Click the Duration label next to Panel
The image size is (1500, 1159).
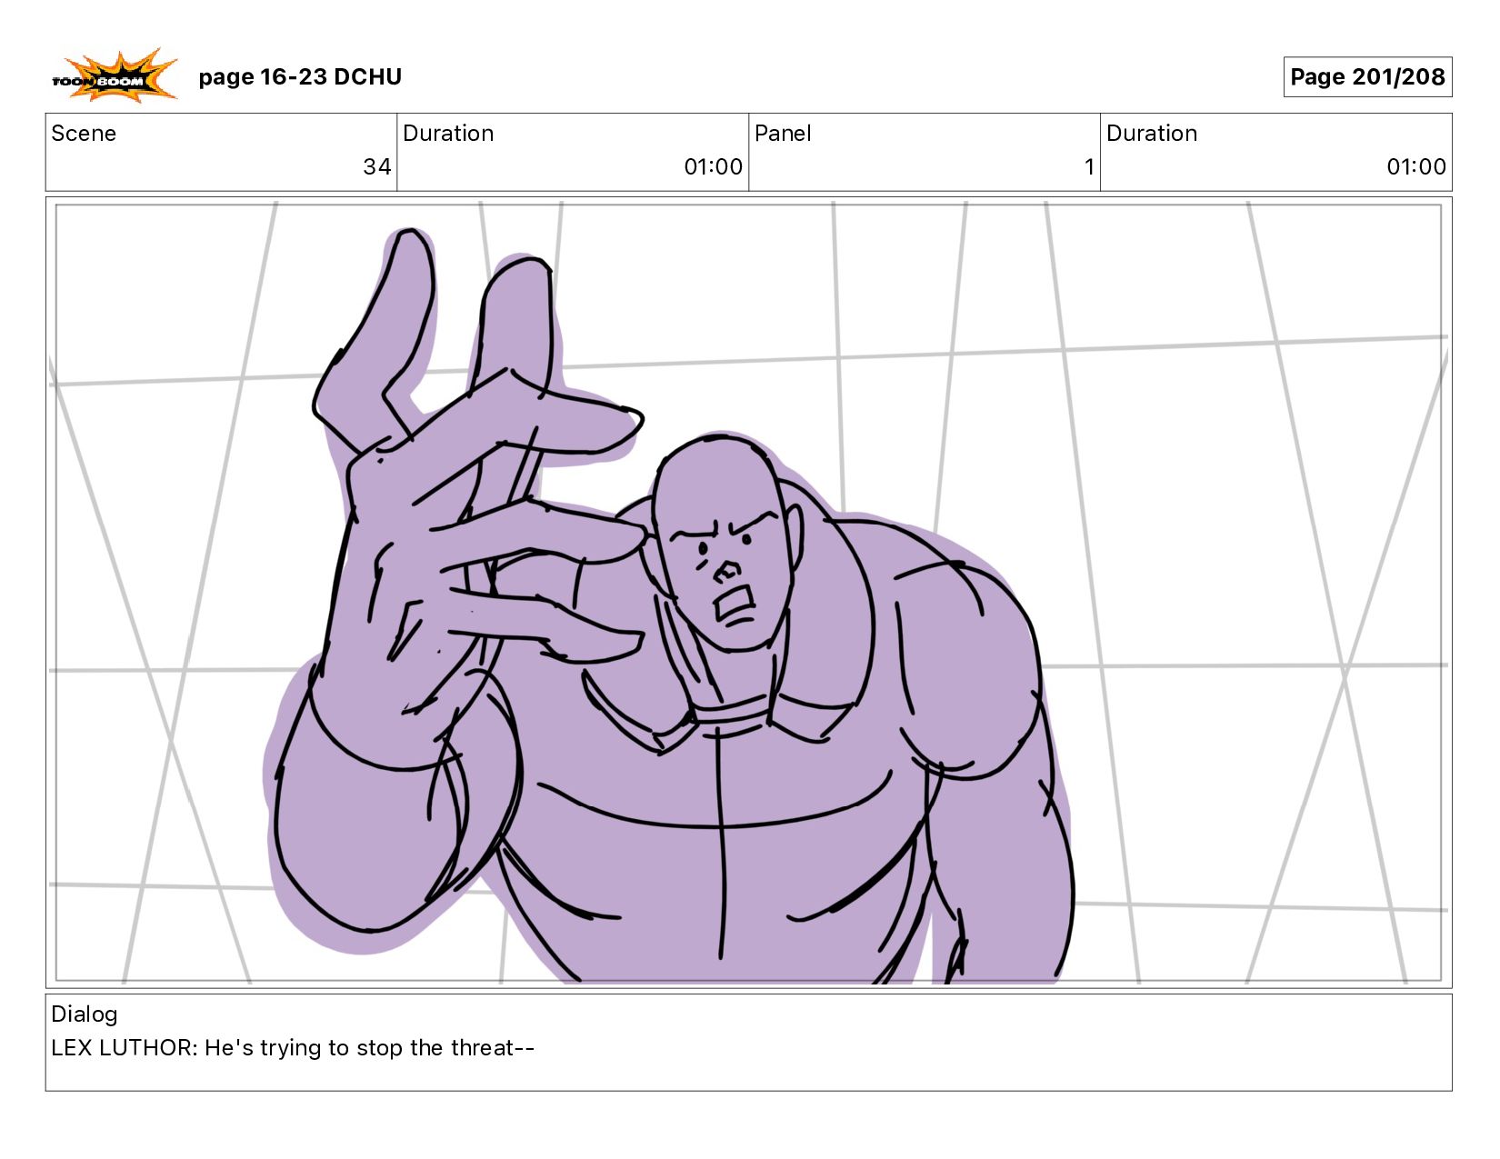coord(1152,134)
